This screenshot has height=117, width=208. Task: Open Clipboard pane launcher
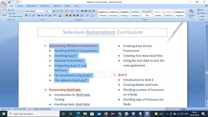pyautogui.click(x=22, y=19)
